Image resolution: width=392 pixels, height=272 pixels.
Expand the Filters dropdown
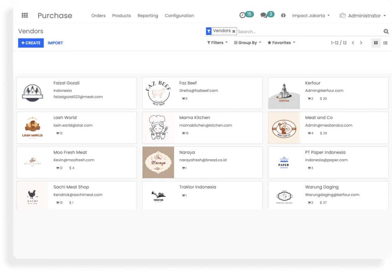coord(217,43)
